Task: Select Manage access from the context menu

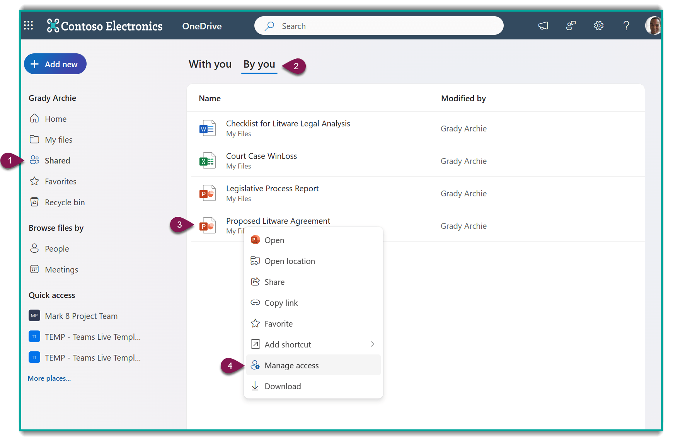Action: 291,365
